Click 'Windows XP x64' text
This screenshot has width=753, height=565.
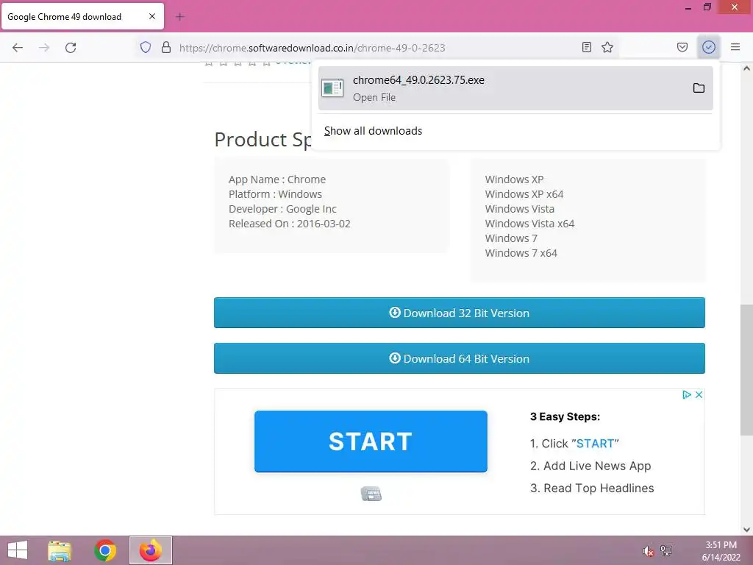point(524,194)
